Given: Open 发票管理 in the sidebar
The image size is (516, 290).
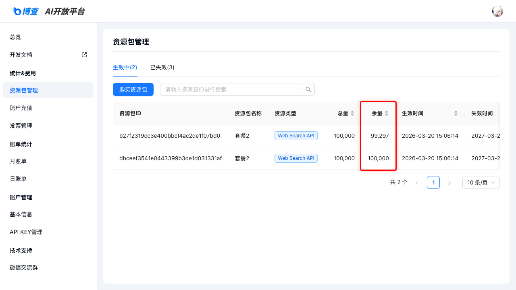Looking at the screenshot, I should [48, 126].
